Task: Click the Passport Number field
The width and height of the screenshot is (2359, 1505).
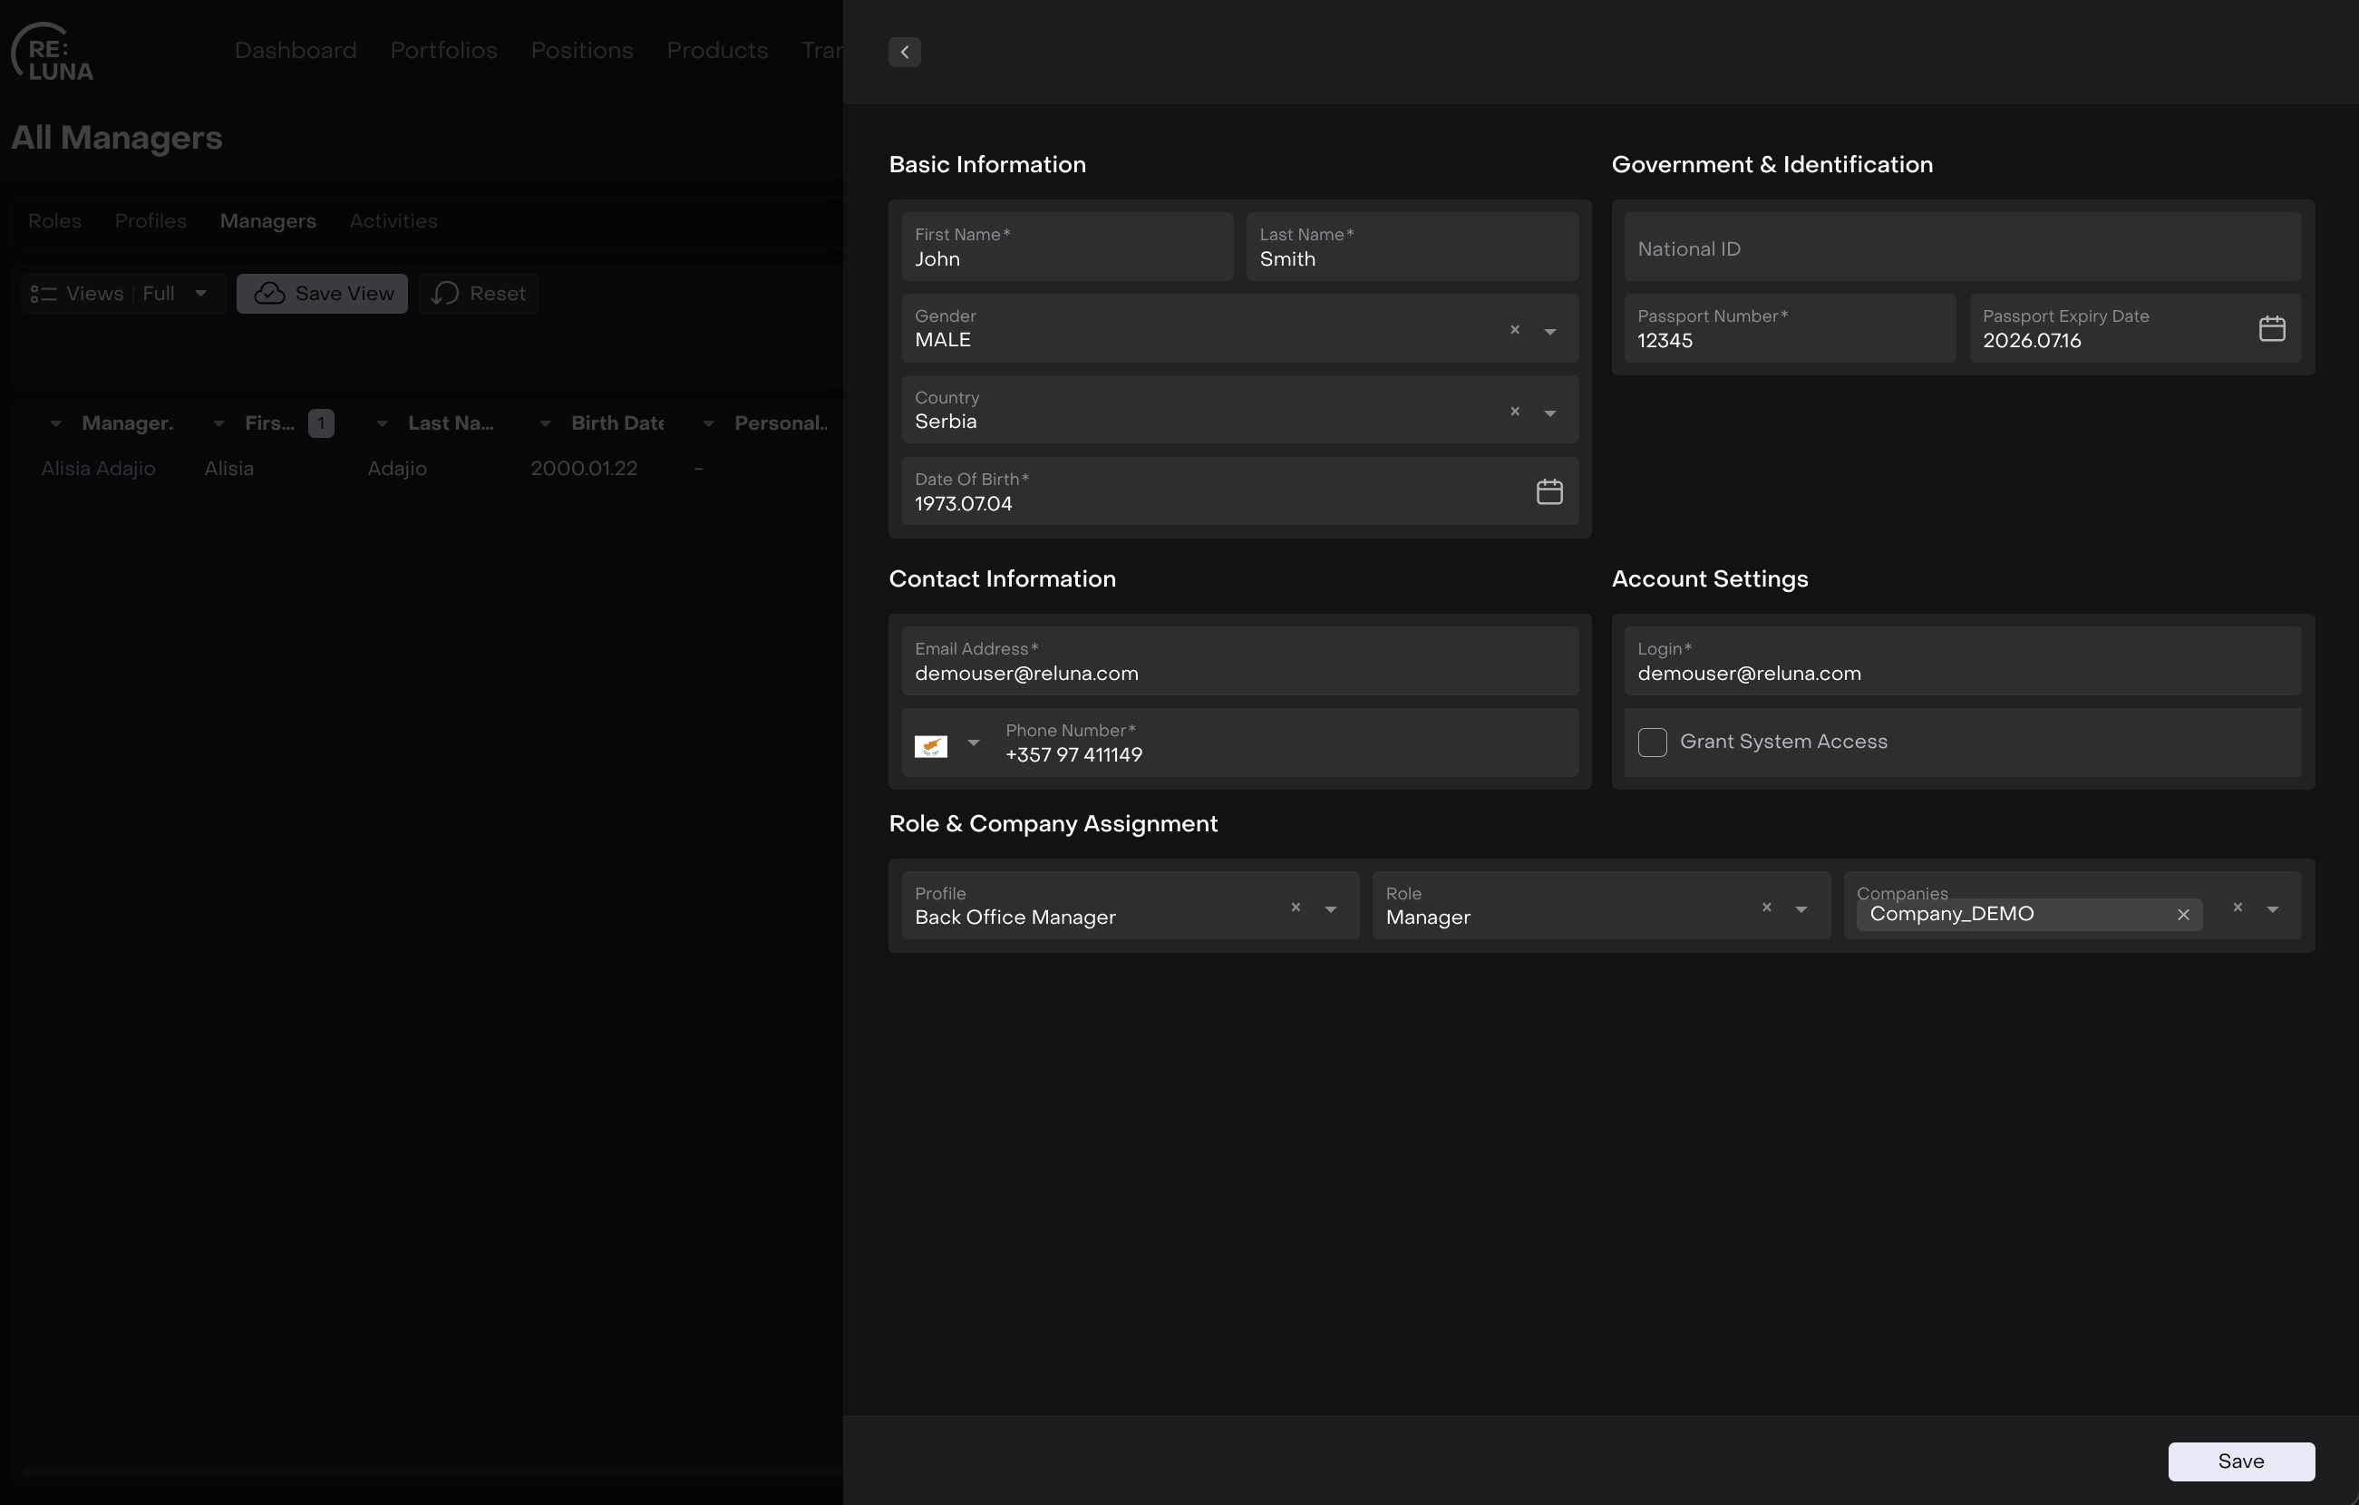Action: (1790, 329)
